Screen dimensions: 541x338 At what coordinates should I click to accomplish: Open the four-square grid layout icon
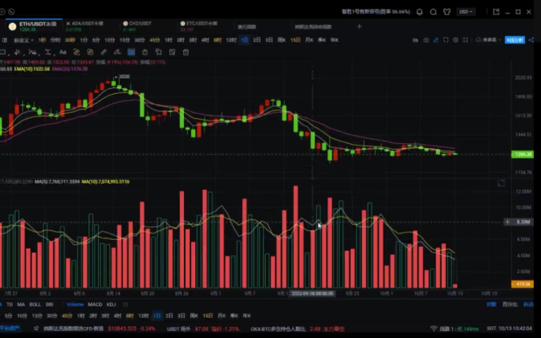(x=465, y=40)
